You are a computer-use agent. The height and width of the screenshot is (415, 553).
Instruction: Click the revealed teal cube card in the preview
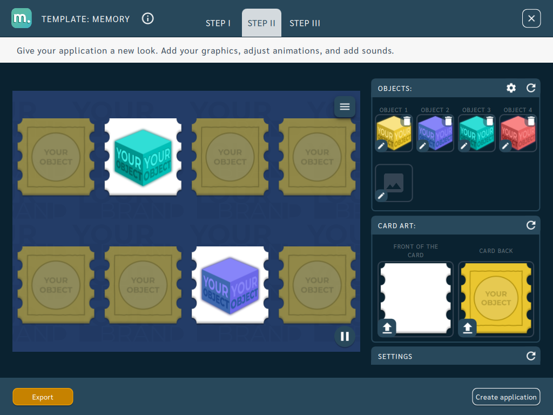click(143, 157)
